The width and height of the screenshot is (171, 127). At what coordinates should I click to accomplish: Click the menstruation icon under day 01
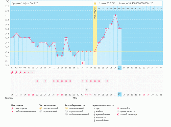click(12, 72)
